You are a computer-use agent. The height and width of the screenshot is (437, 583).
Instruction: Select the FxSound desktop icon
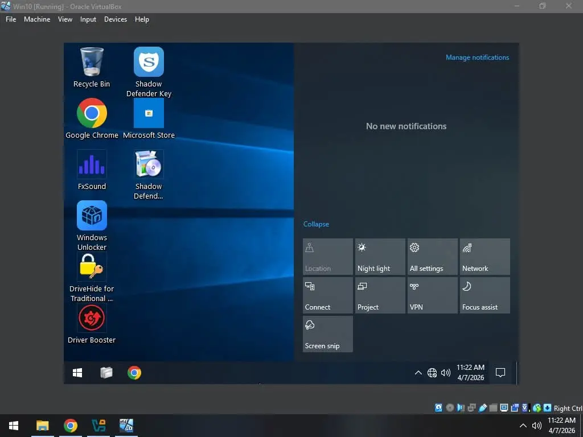click(92, 170)
